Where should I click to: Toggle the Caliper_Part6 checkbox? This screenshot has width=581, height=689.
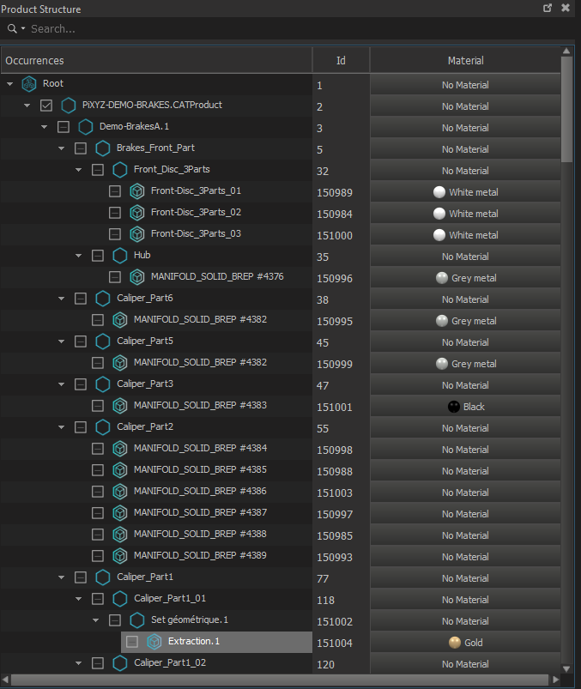81,299
